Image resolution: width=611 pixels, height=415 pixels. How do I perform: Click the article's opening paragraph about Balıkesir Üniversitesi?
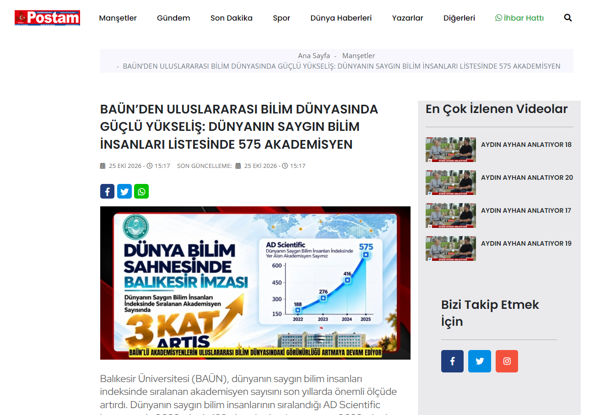(x=249, y=394)
